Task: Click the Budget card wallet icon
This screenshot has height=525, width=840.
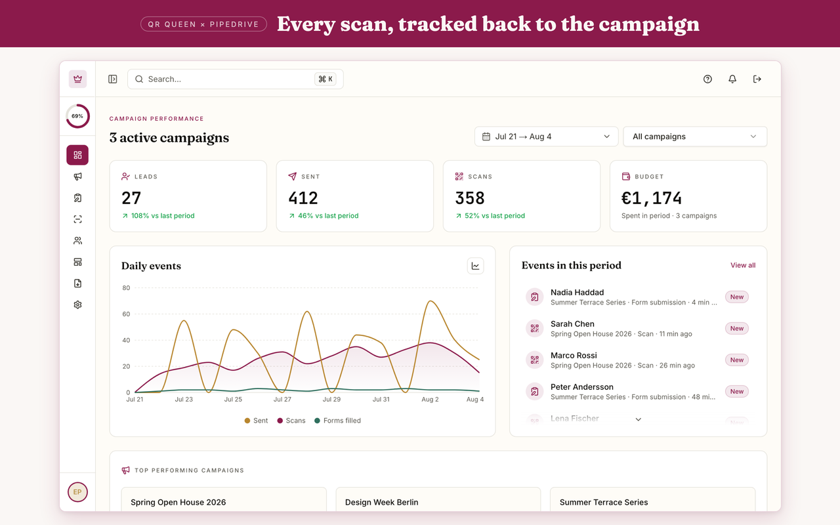Action: [x=625, y=177]
